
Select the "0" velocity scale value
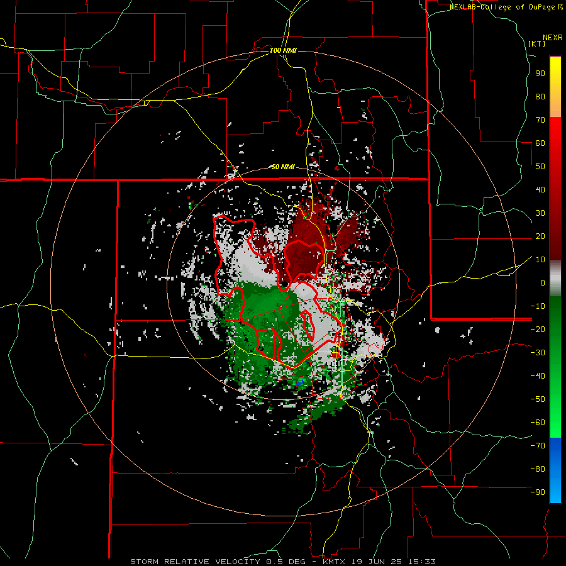(543, 283)
